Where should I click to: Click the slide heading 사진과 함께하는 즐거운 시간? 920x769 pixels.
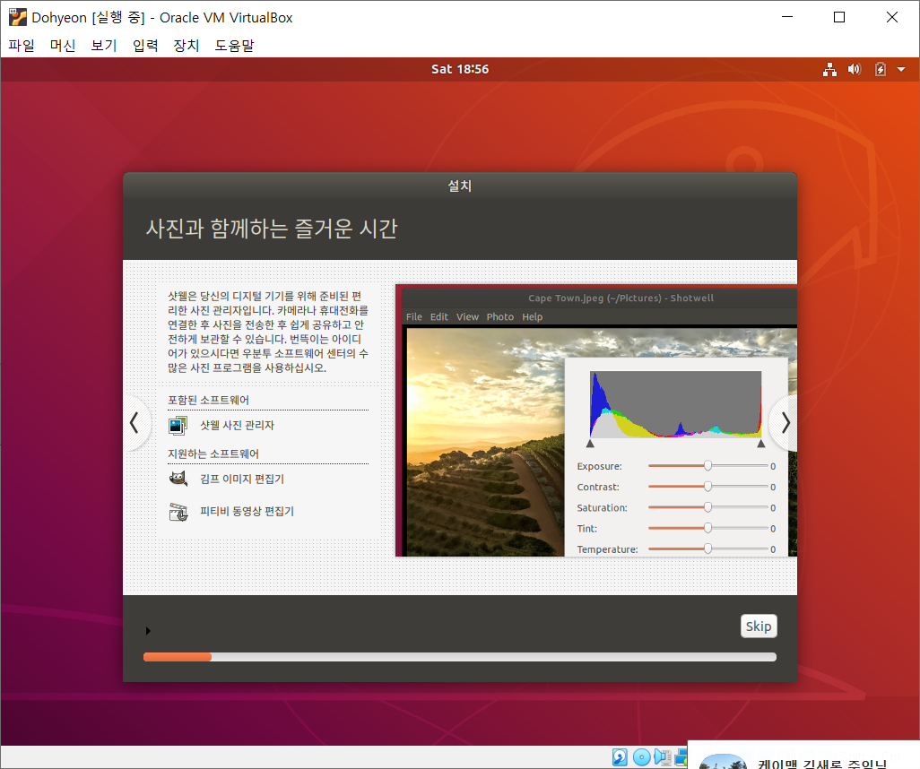point(272,229)
